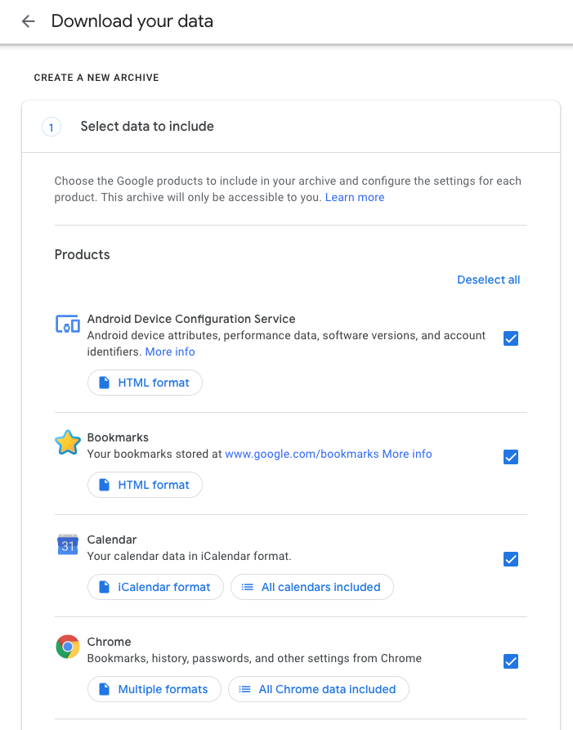The width and height of the screenshot is (573, 730).
Task: Open the Learn more link
Action: (x=355, y=198)
